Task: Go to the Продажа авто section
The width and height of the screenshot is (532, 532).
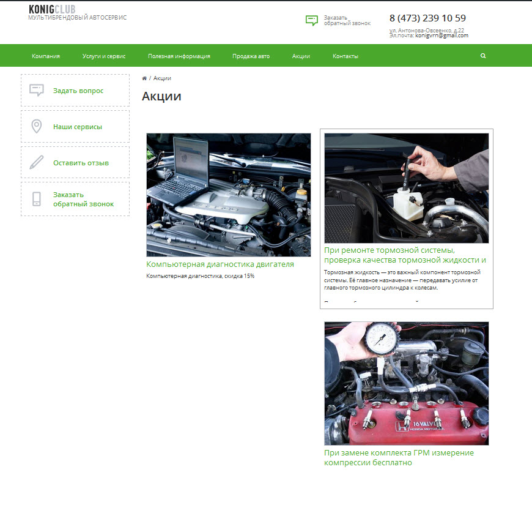Action: 251,56
